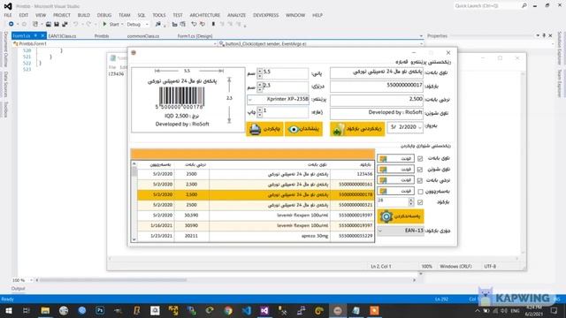Open Chrome from the taskbar
Image resolution: width=566 pixels, height=318 pixels.
point(228,310)
